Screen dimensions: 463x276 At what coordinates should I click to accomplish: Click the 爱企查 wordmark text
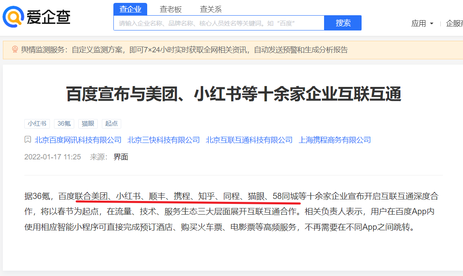pyautogui.click(x=48, y=17)
